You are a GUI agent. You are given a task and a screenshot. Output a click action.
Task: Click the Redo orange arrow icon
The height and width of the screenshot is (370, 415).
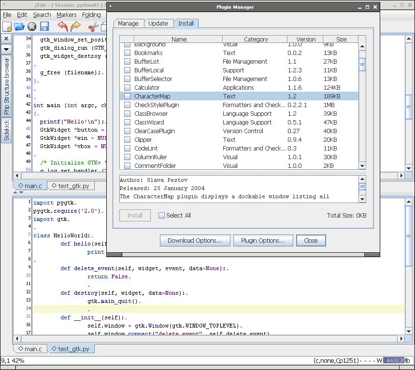point(75,27)
